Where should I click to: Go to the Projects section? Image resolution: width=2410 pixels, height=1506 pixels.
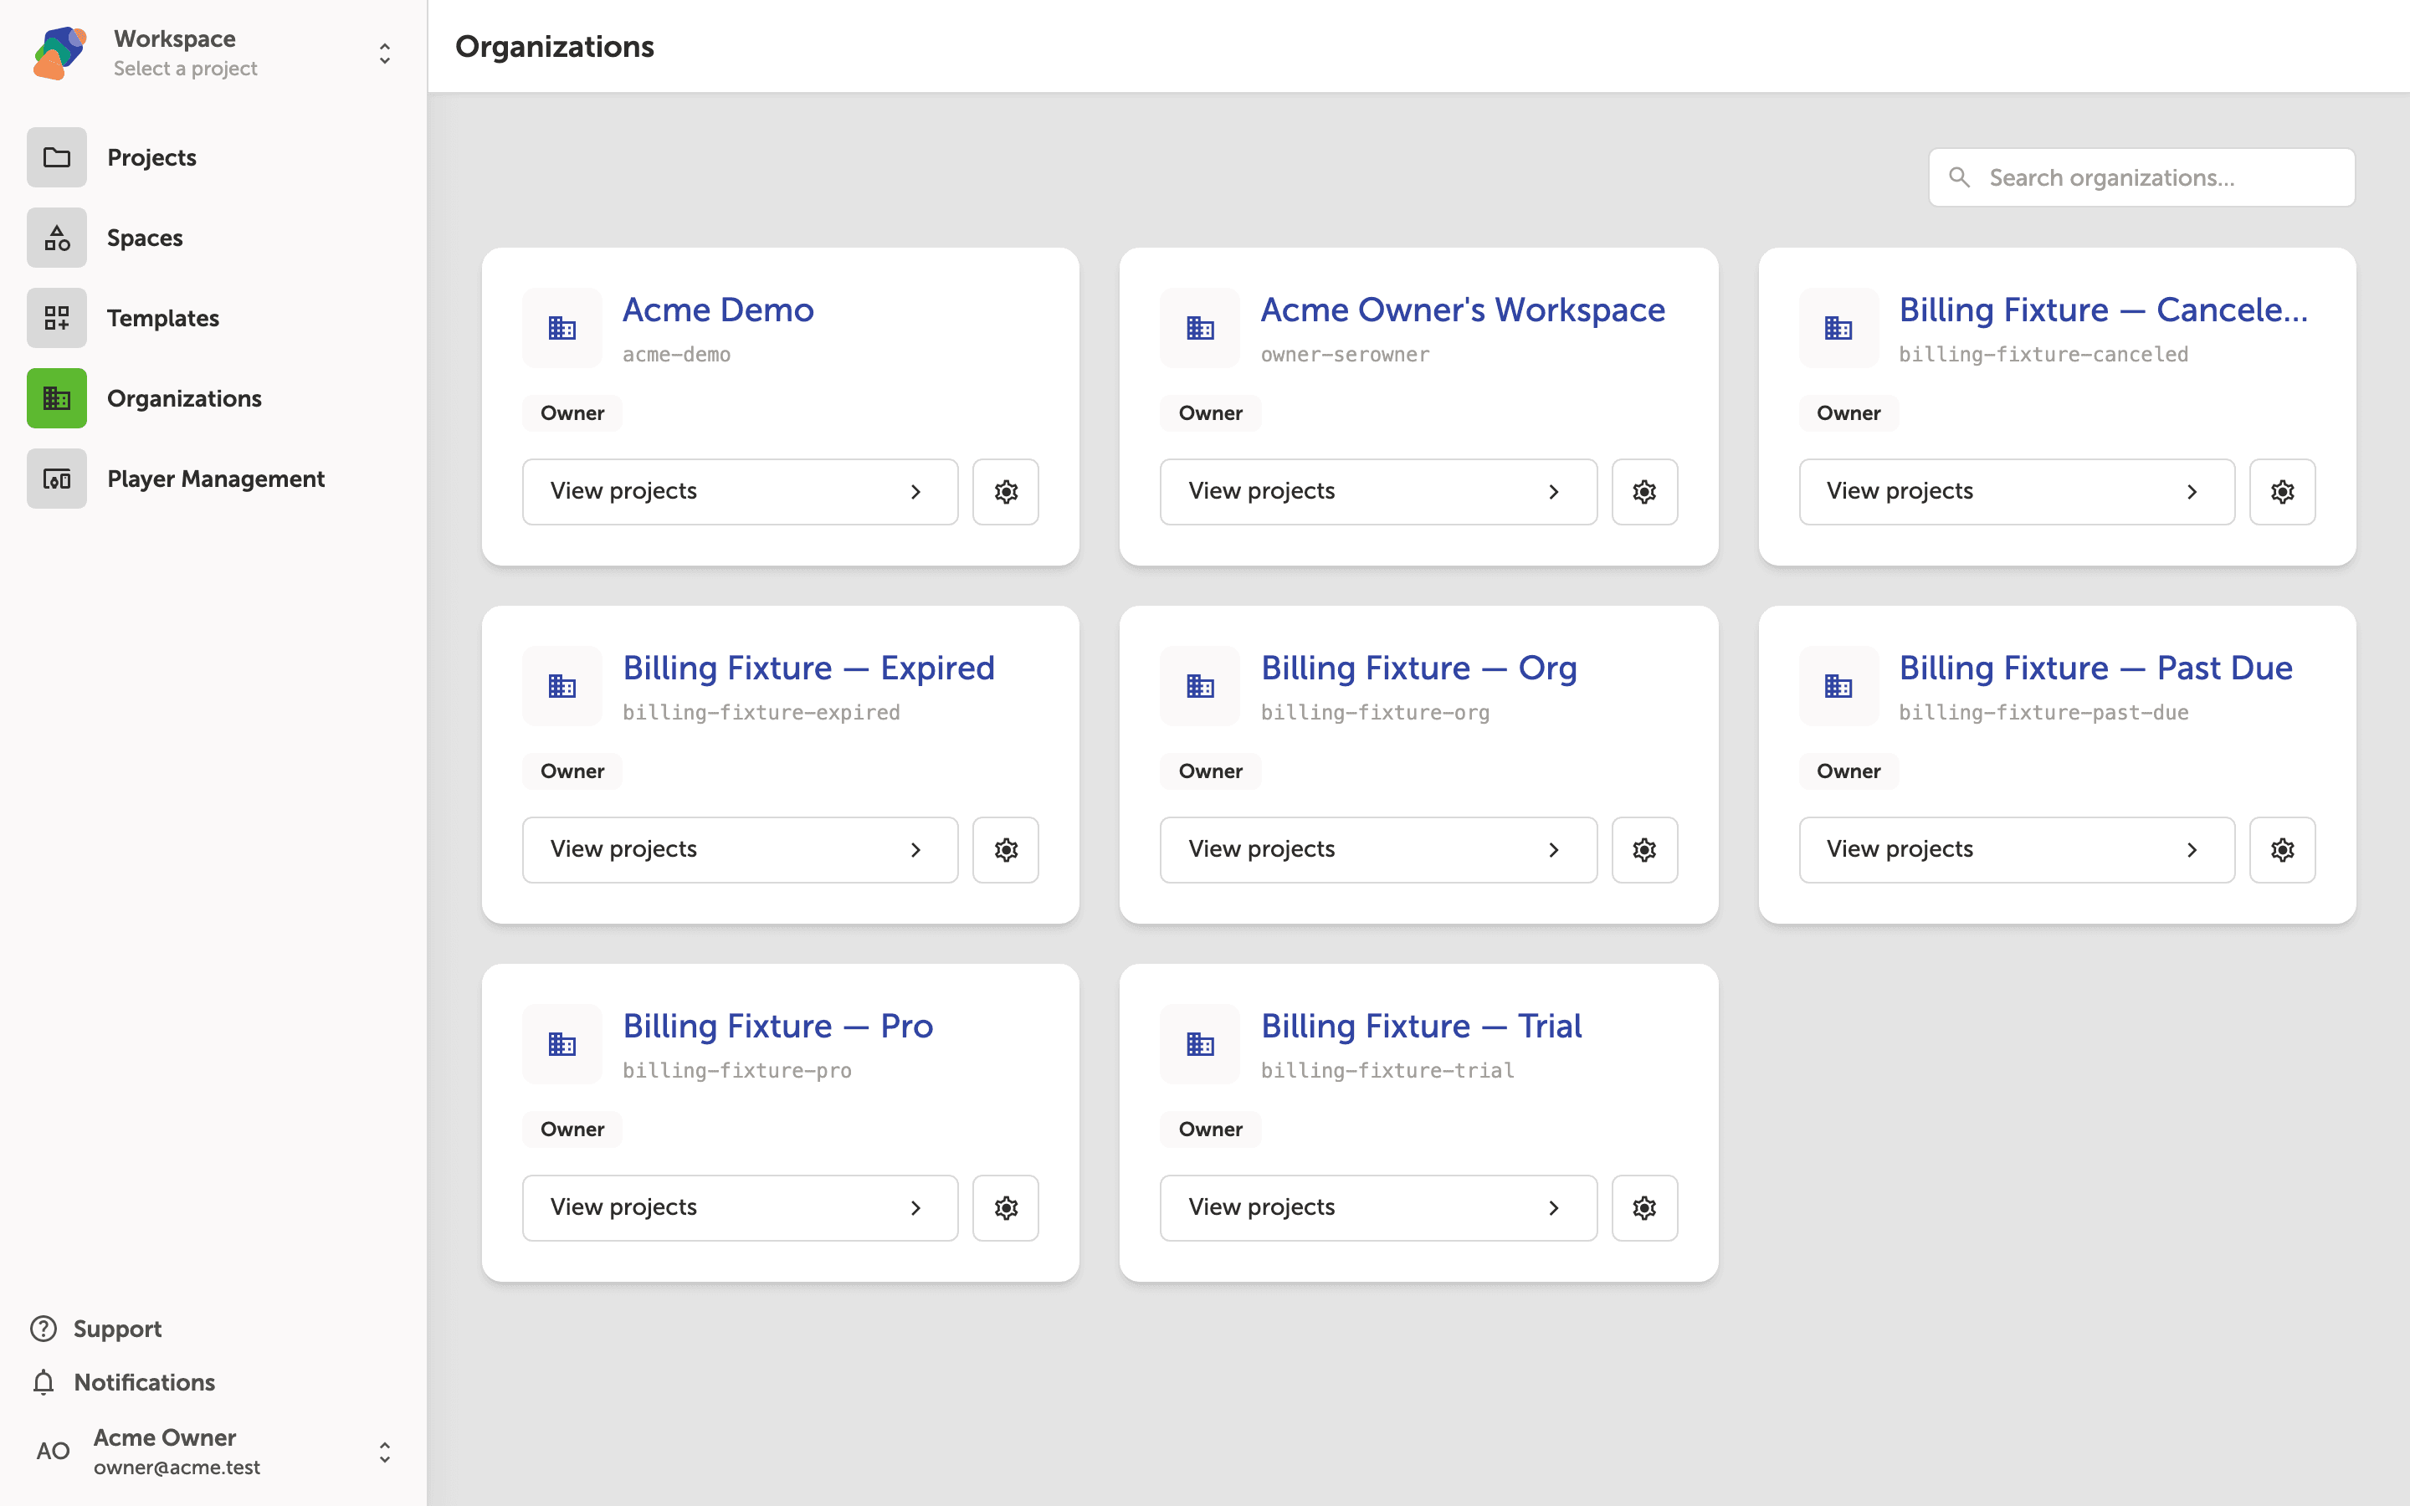coord(213,157)
